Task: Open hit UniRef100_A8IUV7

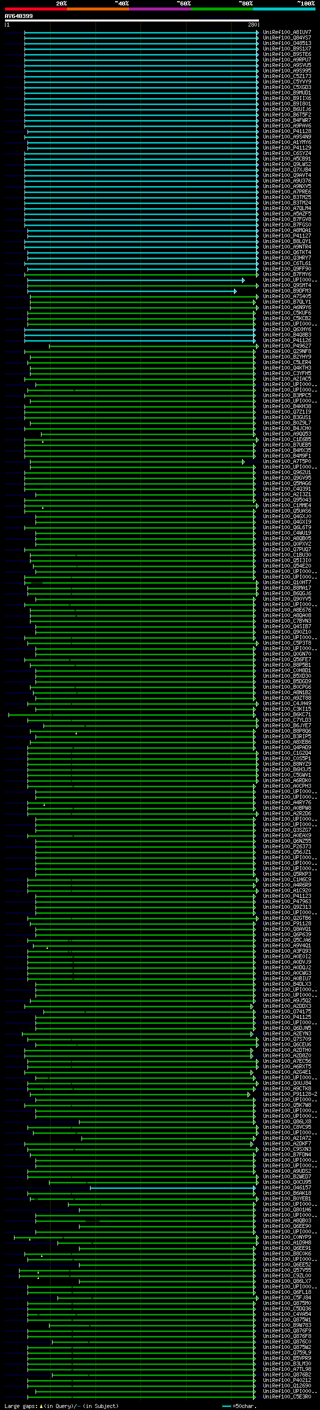Action: pos(287,33)
